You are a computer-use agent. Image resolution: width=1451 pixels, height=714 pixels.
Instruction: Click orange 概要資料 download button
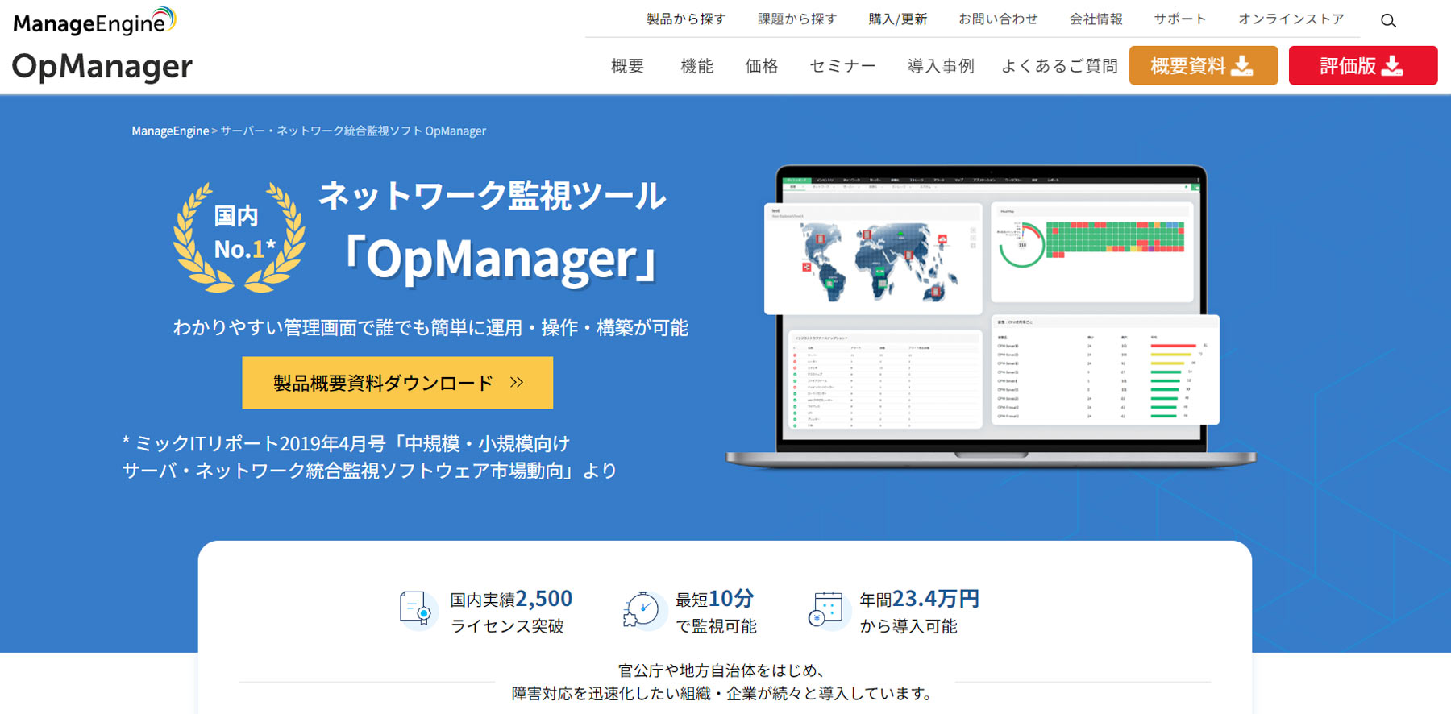click(x=1204, y=65)
